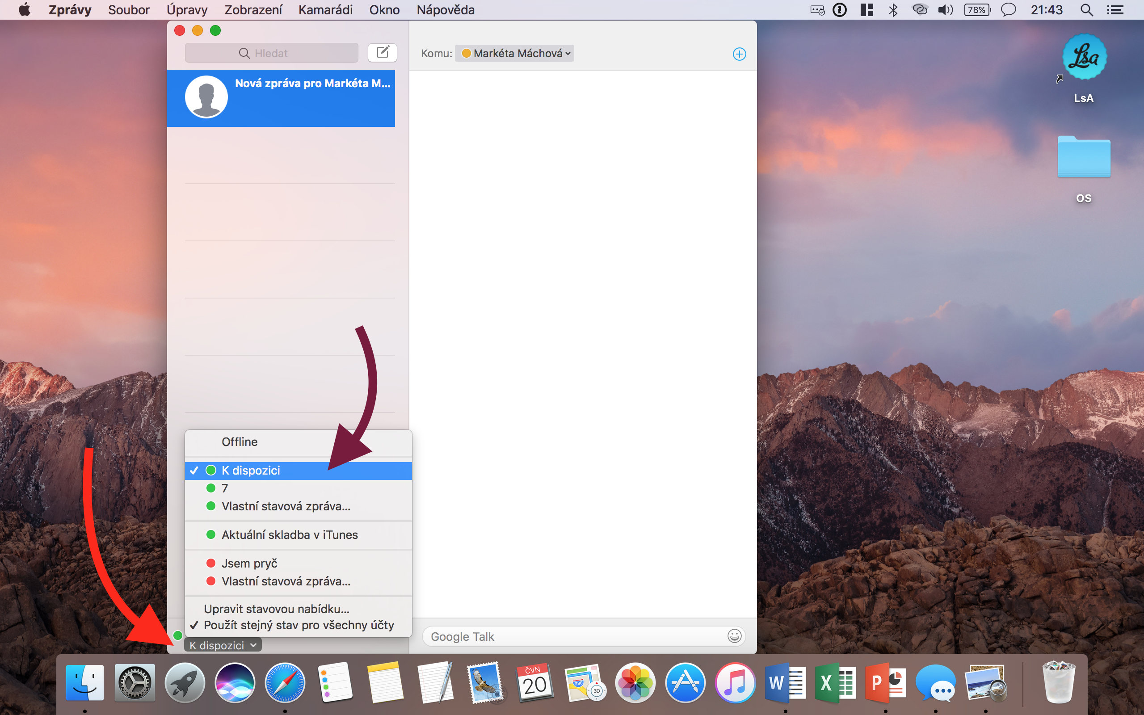The height and width of the screenshot is (715, 1144).
Task: Choose 'Aktuální skladba v iTunes' status
Action: 289,535
